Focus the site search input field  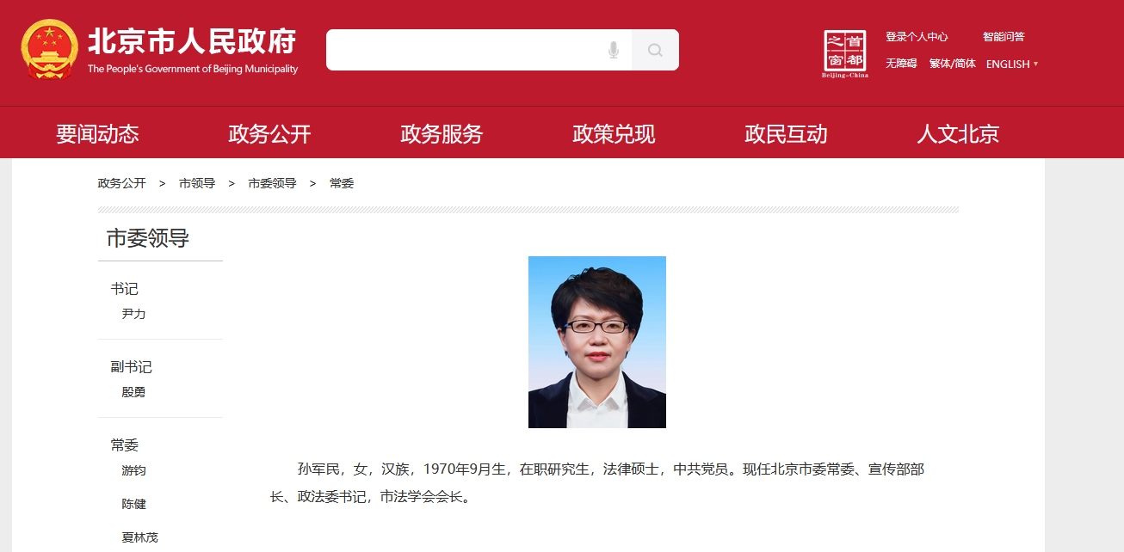pyautogui.click(x=465, y=50)
